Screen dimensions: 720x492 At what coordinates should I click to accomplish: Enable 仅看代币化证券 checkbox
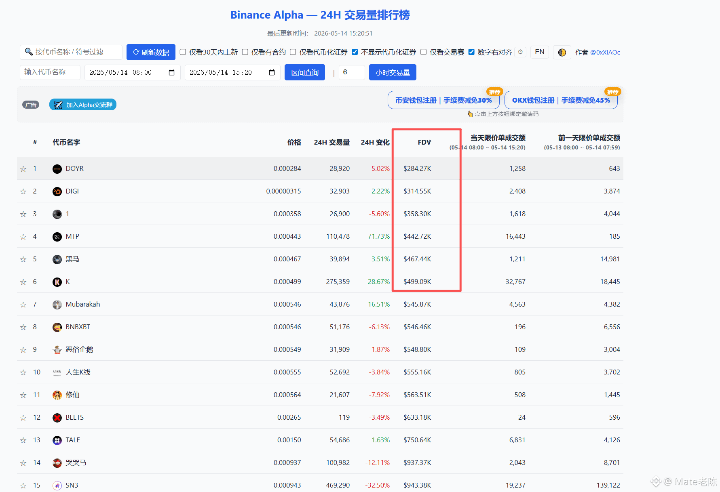tap(293, 52)
